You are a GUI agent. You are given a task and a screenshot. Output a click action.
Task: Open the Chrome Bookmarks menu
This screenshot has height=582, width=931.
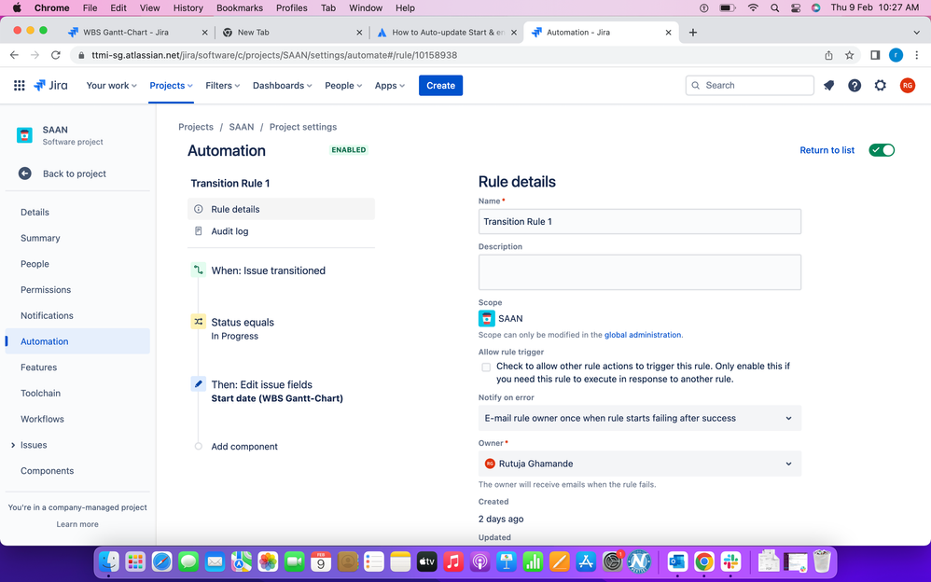240,7
